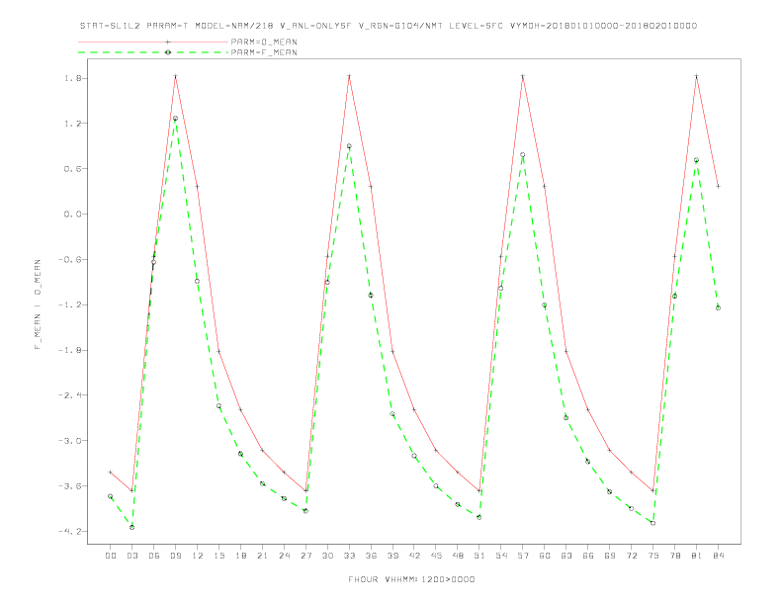Click the 'FHOUR VHHMM: 1200>0000' x-axis title
The height and width of the screenshot is (605, 783).
tap(411, 579)
